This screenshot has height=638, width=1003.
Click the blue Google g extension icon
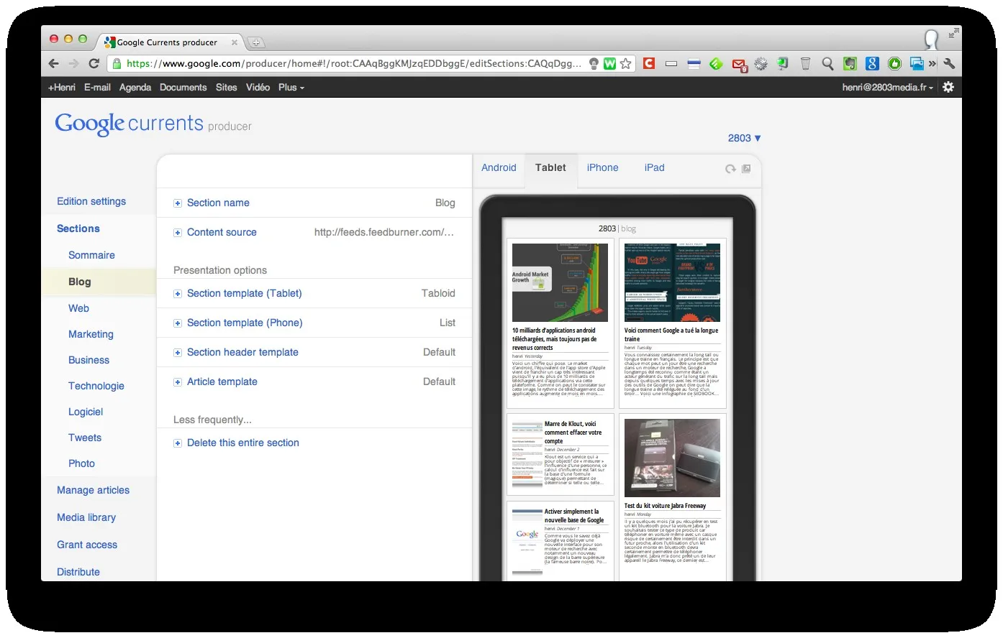(872, 64)
